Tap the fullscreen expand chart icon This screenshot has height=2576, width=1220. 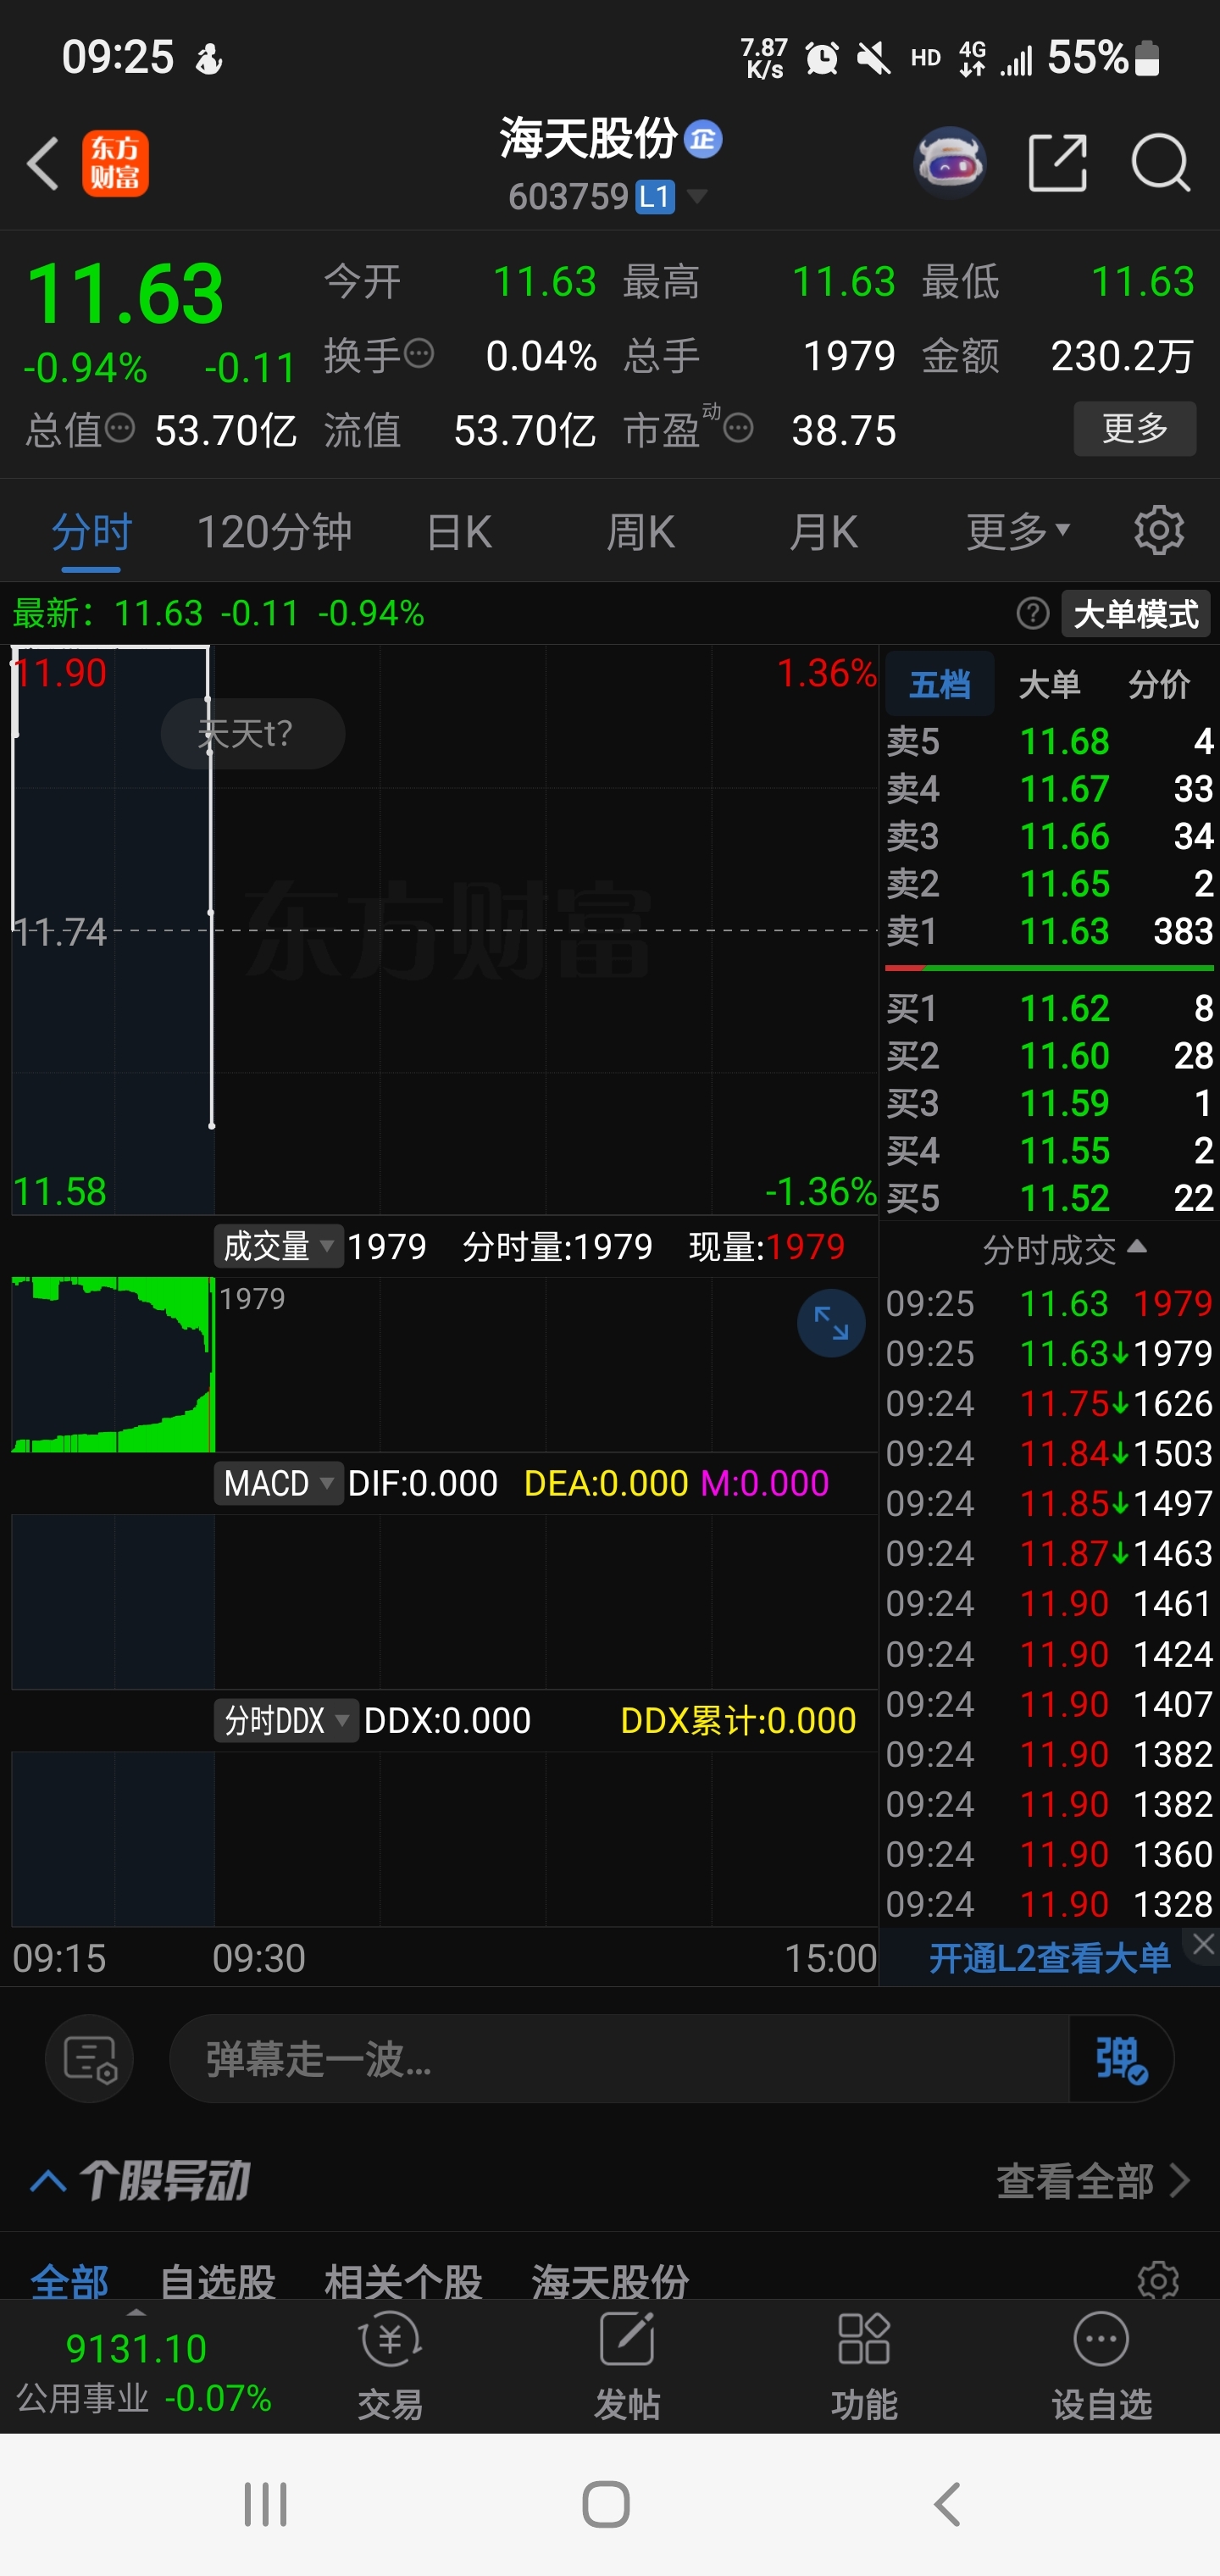[x=831, y=1323]
